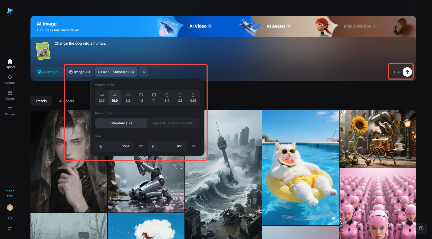Go to Explore in the sidebar
The width and height of the screenshot is (432, 239).
point(10,64)
